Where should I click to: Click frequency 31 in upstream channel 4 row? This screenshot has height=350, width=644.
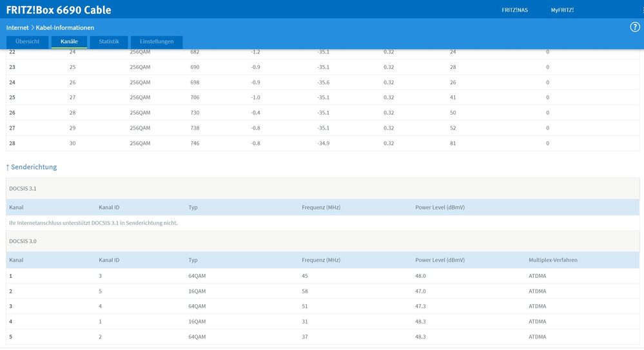point(305,322)
